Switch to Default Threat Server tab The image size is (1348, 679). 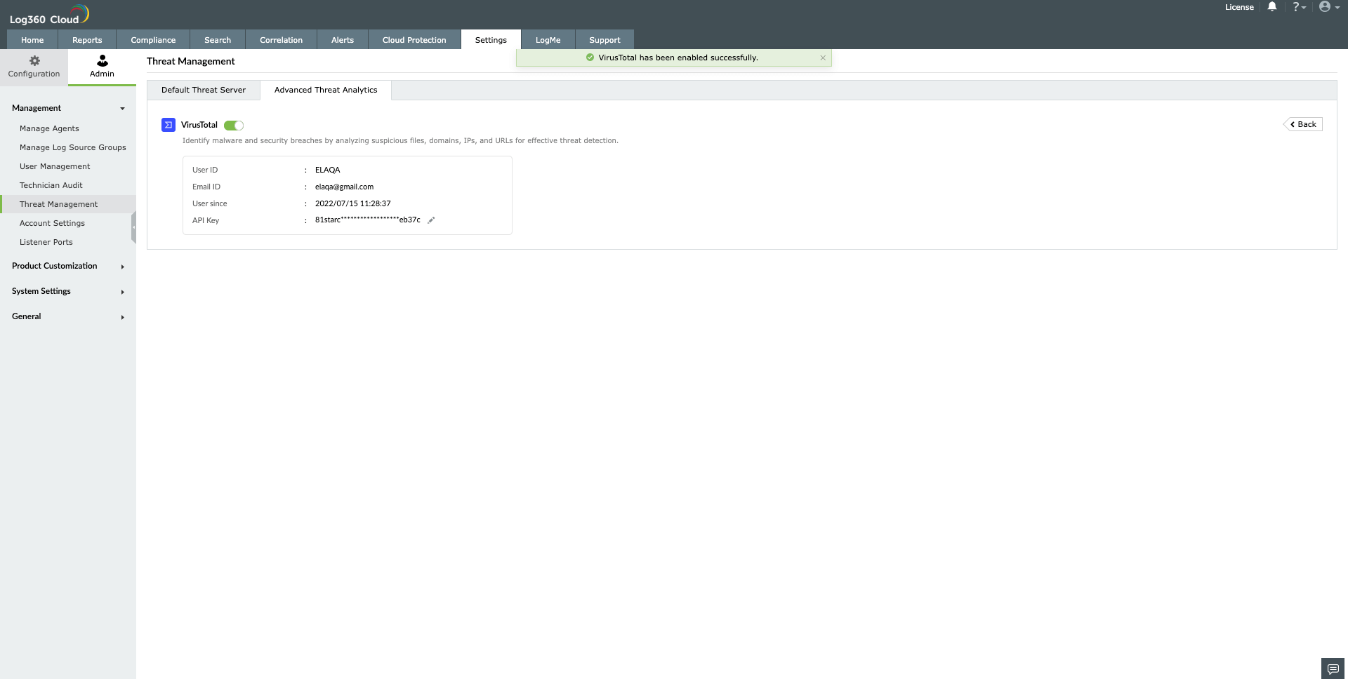pyautogui.click(x=204, y=90)
